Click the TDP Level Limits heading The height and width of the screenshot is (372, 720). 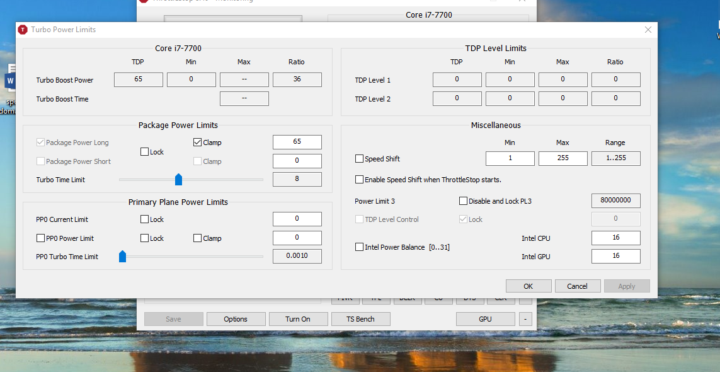[x=496, y=48]
